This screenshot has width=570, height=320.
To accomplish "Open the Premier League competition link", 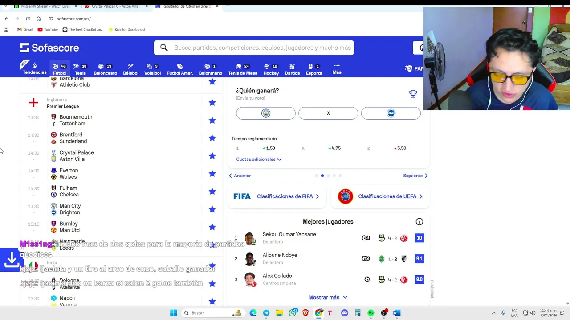I will [x=63, y=106].
